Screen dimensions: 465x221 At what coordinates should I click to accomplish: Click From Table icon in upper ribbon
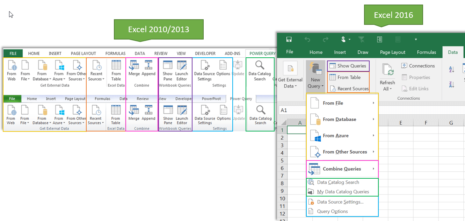coord(116,66)
